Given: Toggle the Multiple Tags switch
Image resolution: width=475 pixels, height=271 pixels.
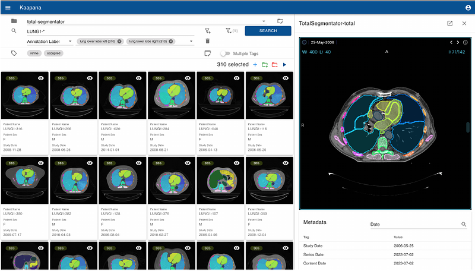Looking at the screenshot, I should (225, 53).
